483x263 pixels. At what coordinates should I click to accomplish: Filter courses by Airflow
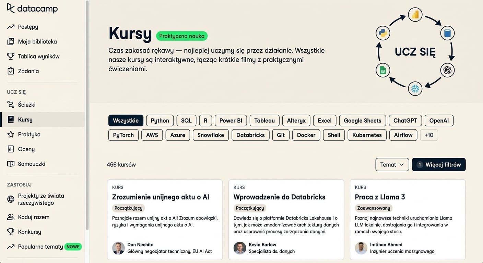pos(403,135)
